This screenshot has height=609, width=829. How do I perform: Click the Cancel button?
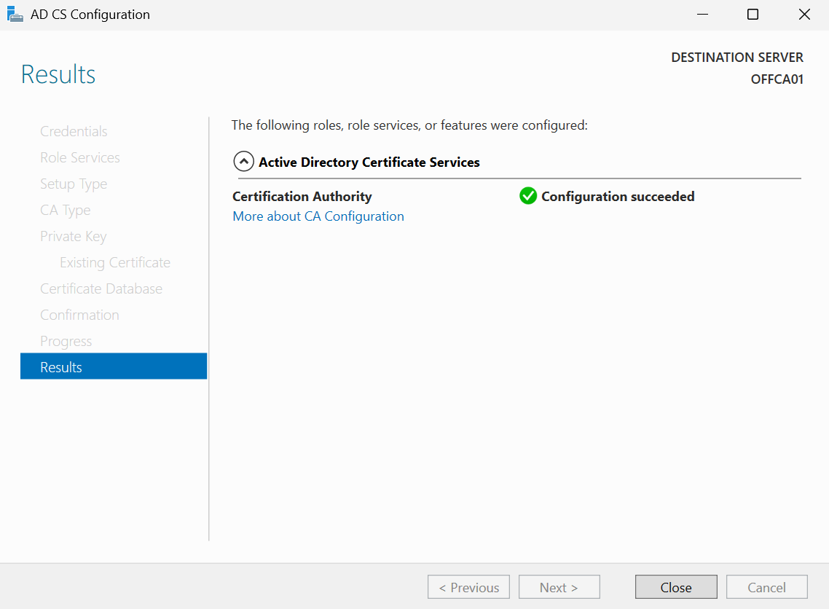click(x=766, y=587)
